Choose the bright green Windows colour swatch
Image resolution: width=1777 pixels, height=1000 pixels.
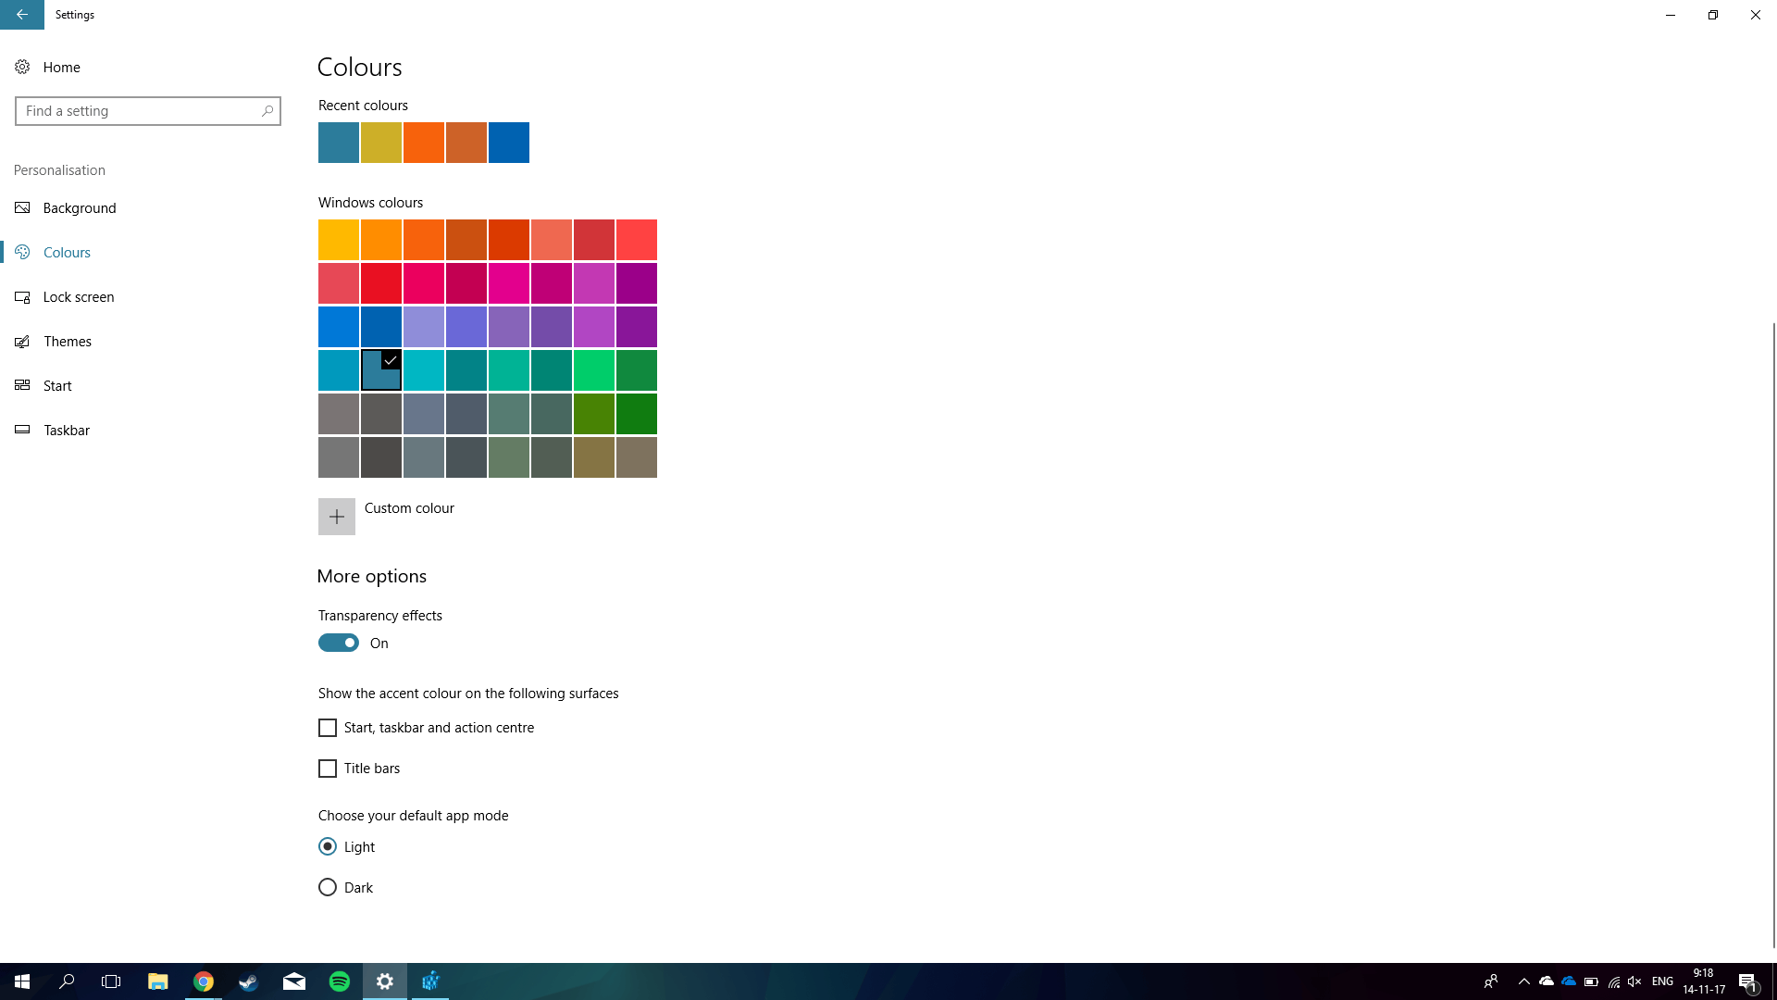click(594, 370)
